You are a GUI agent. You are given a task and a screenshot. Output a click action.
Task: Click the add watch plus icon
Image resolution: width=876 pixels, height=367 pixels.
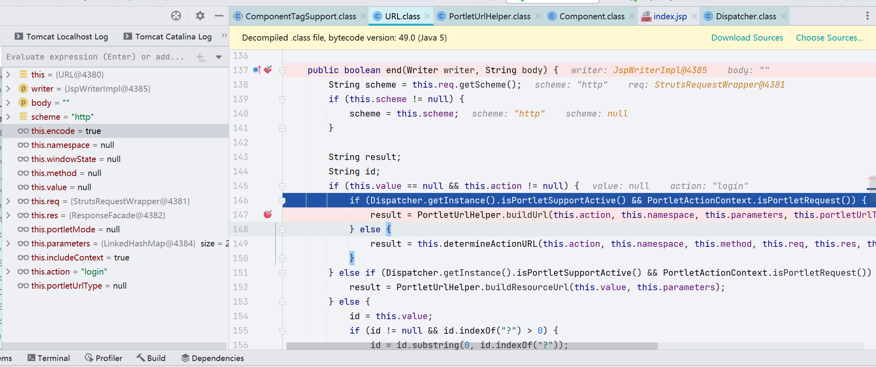coord(201,57)
